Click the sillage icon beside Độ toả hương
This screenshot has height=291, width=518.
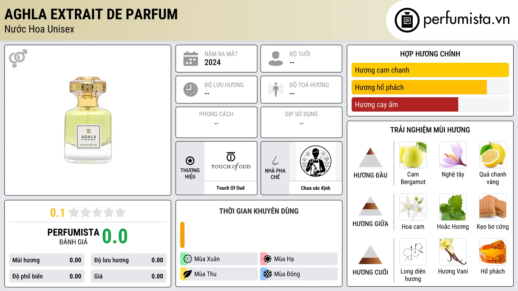pyautogui.click(x=276, y=89)
